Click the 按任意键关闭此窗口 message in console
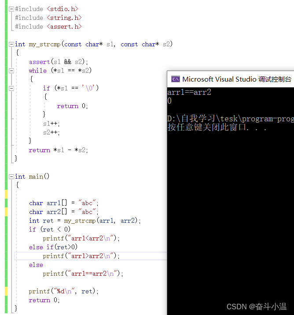The width and height of the screenshot is (294, 315). (217, 127)
